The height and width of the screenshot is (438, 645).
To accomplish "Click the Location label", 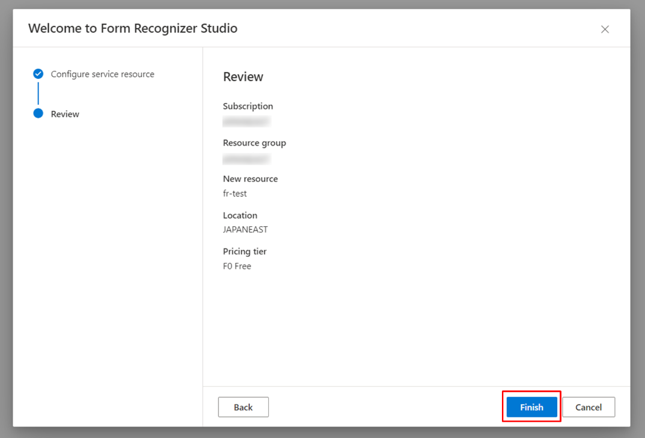I will tap(240, 215).
